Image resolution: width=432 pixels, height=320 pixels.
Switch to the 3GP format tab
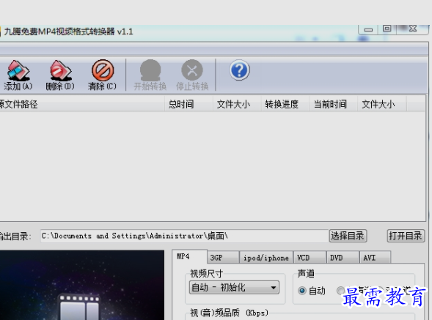pos(223,258)
